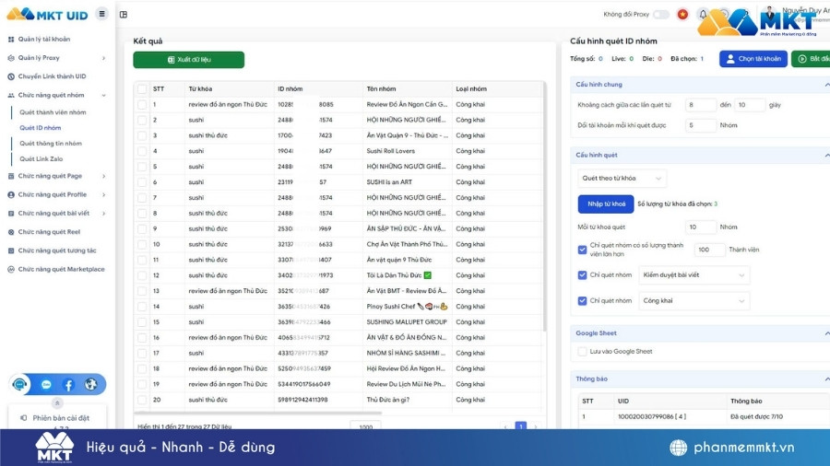The image size is (830, 466).
Task: Click the Vietnam flag language icon
Action: [x=682, y=14]
